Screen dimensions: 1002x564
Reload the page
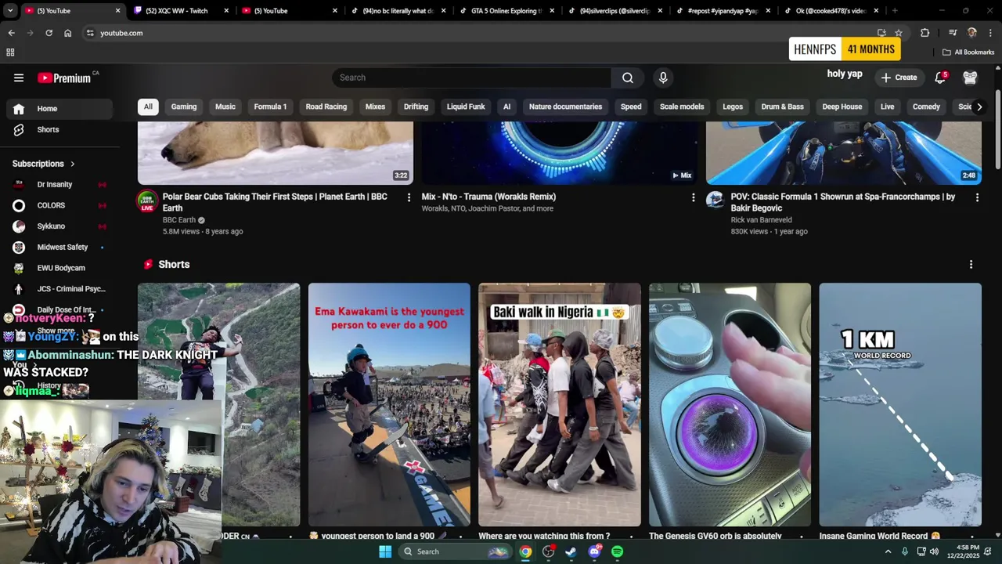(49, 33)
